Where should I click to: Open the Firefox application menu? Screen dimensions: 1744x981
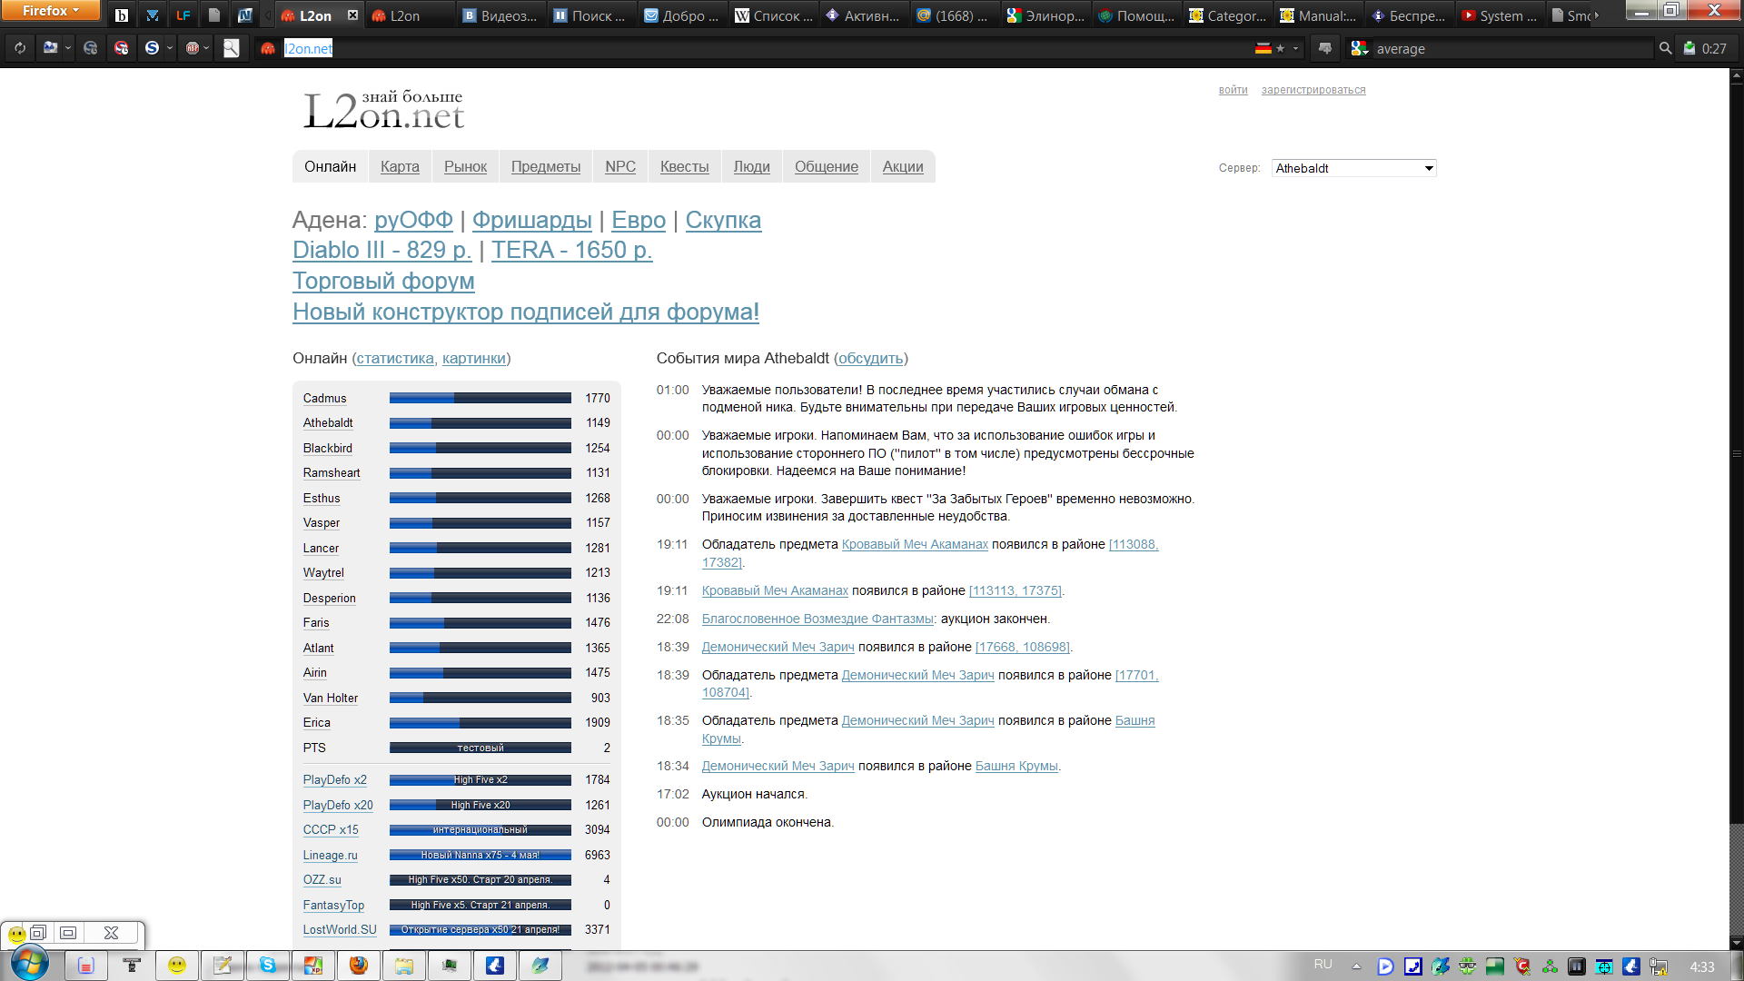coord(51,10)
